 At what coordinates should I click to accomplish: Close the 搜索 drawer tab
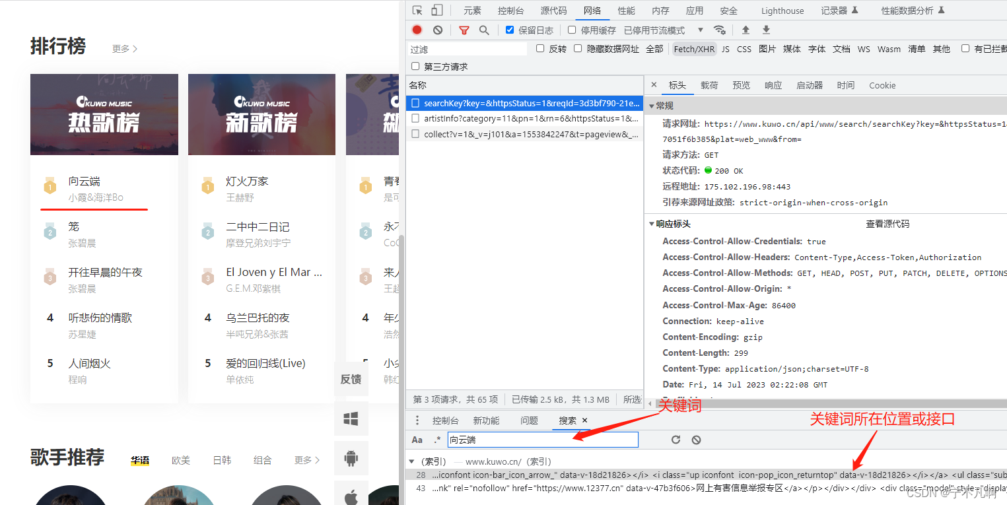[x=584, y=421]
